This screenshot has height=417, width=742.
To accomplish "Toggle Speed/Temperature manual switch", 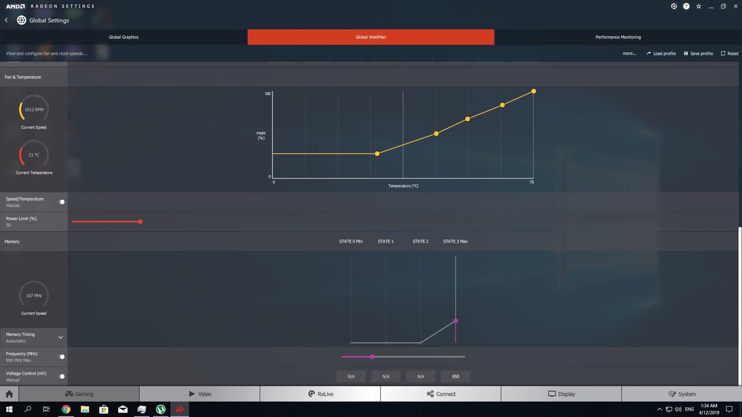I will click(62, 202).
